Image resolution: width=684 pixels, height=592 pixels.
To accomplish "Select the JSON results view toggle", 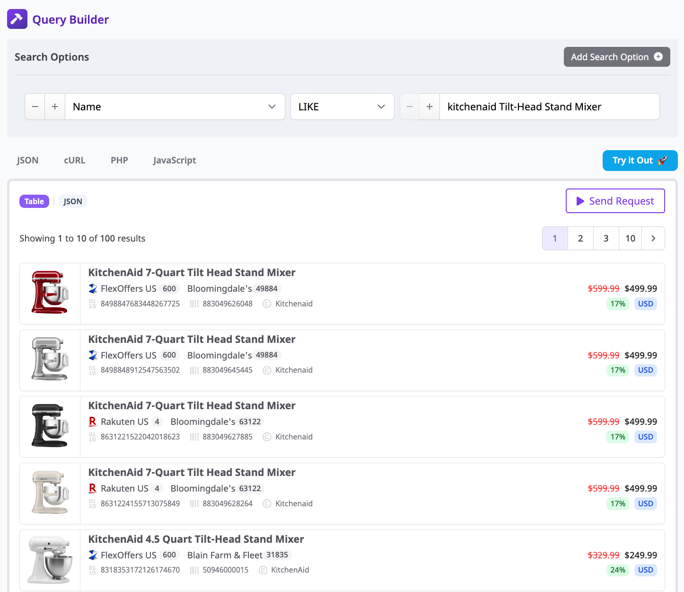I will 73,201.
